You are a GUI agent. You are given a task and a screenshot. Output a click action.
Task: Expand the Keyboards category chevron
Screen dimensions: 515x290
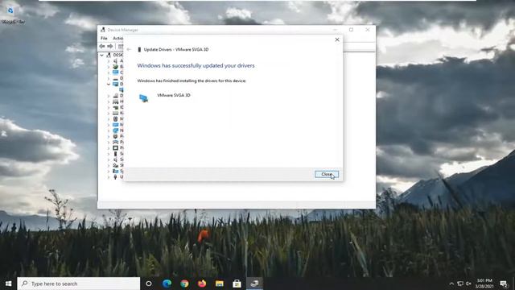109,113
